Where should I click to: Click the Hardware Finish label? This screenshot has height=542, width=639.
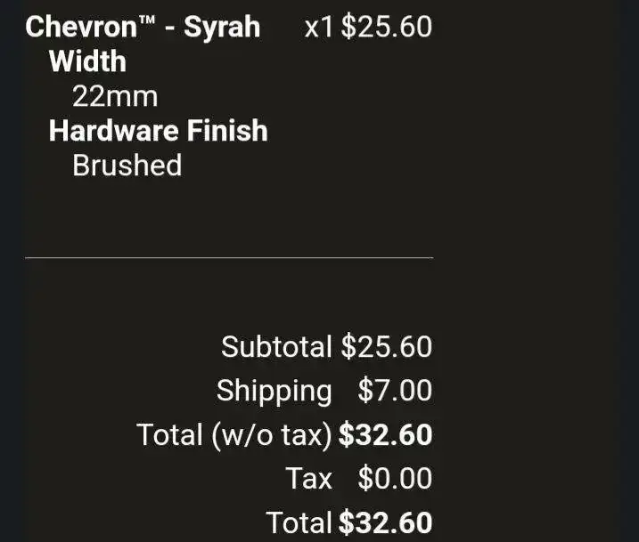(x=158, y=131)
